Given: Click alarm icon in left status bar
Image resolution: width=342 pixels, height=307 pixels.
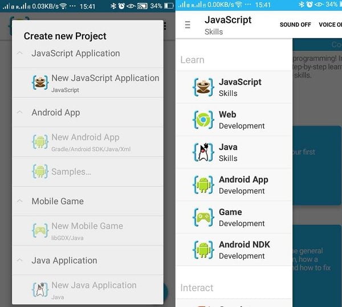Looking at the screenshot, I should coord(121,6).
